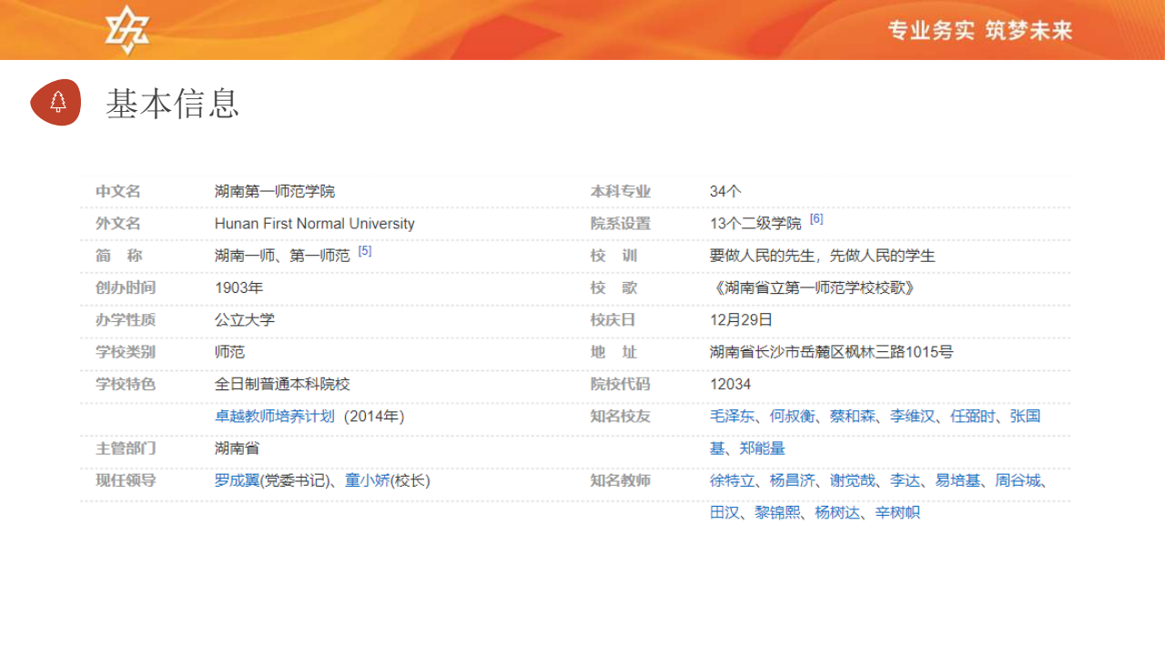Screen dimensions: 1165x655
Task: Open the 罗成翼 party secretary link
Action: point(237,481)
